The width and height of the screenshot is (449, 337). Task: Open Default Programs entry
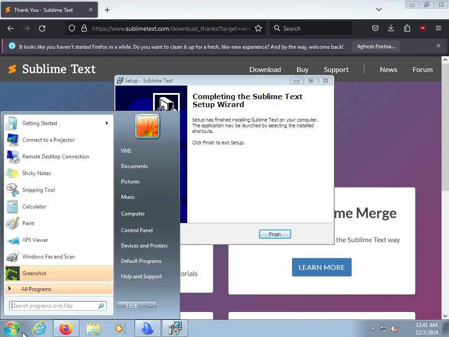pyautogui.click(x=141, y=261)
